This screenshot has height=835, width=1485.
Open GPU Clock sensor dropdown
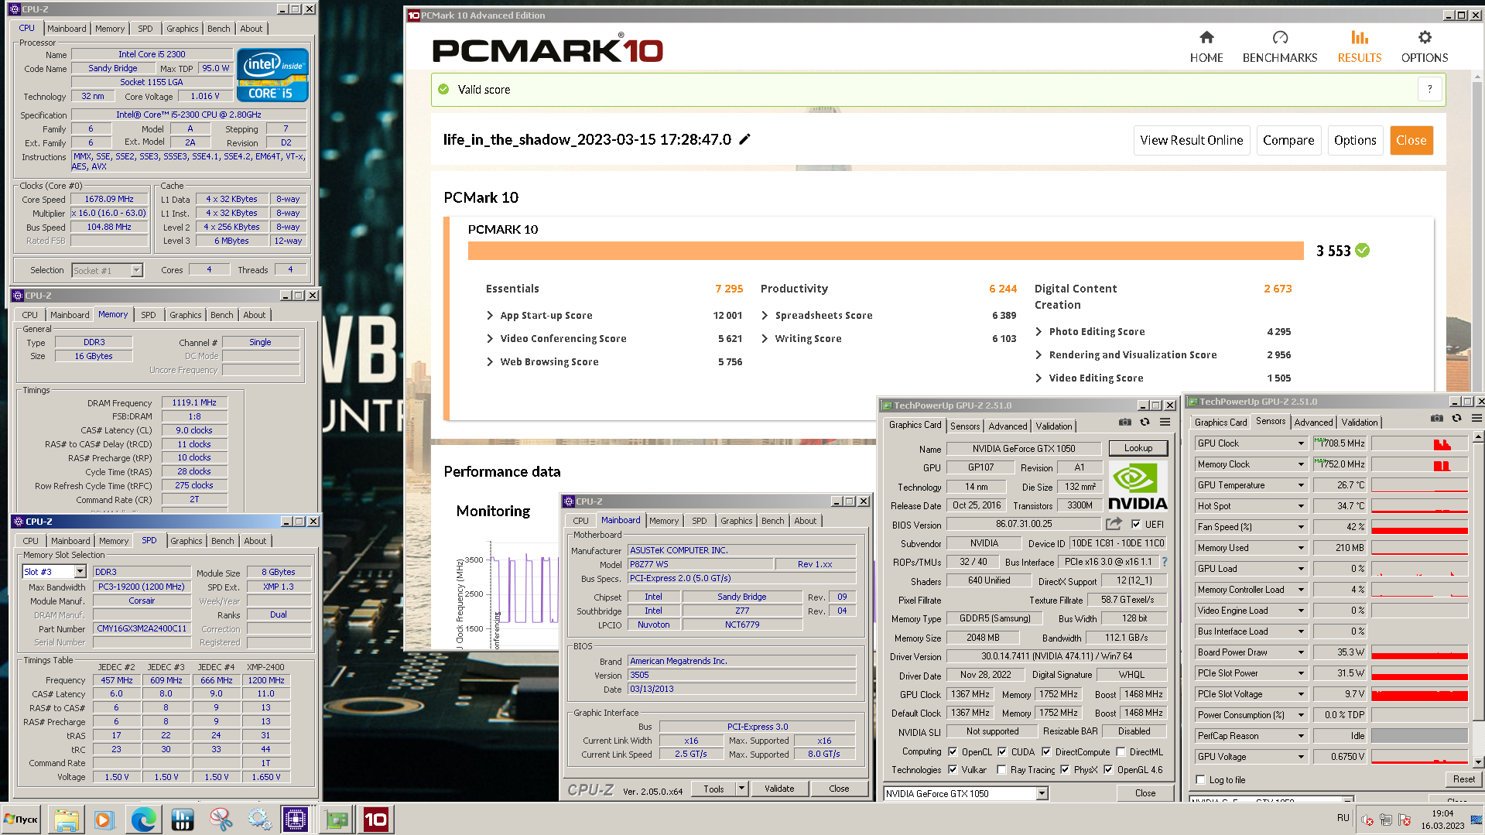pos(1301,443)
